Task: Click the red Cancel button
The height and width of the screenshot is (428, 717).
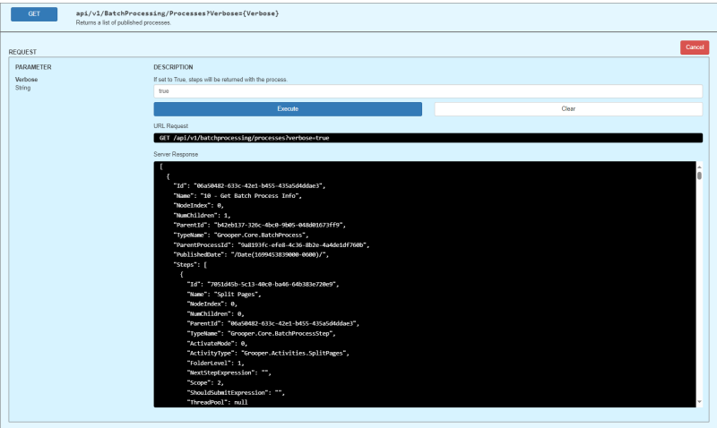Action: [x=694, y=47]
